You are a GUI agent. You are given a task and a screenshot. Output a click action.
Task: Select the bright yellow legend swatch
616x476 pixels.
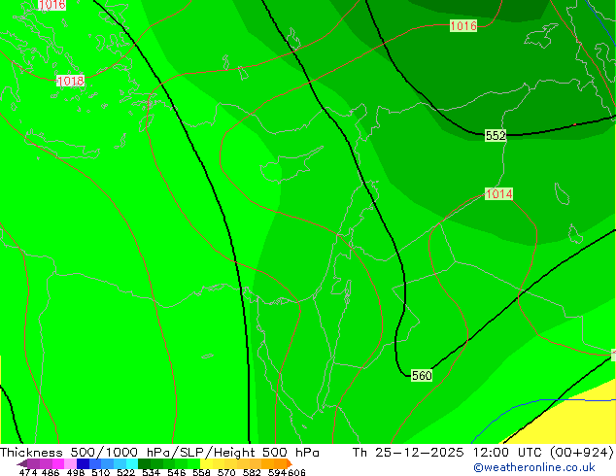click(x=206, y=463)
